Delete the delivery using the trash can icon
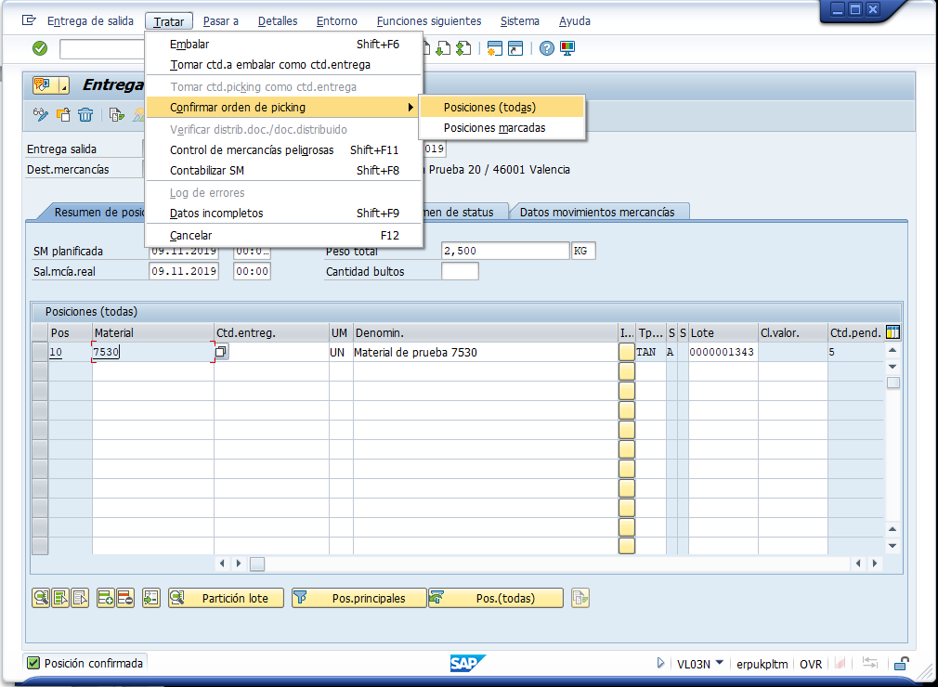The image size is (938, 687). pyautogui.click(x=85, y=115)
